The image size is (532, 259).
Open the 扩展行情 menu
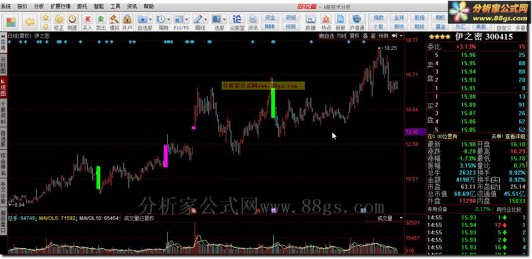tap(60, 7)
